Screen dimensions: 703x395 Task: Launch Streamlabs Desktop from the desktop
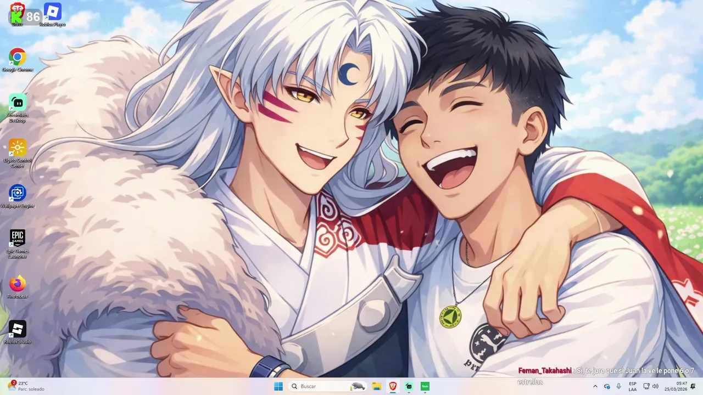coord(18,108)
